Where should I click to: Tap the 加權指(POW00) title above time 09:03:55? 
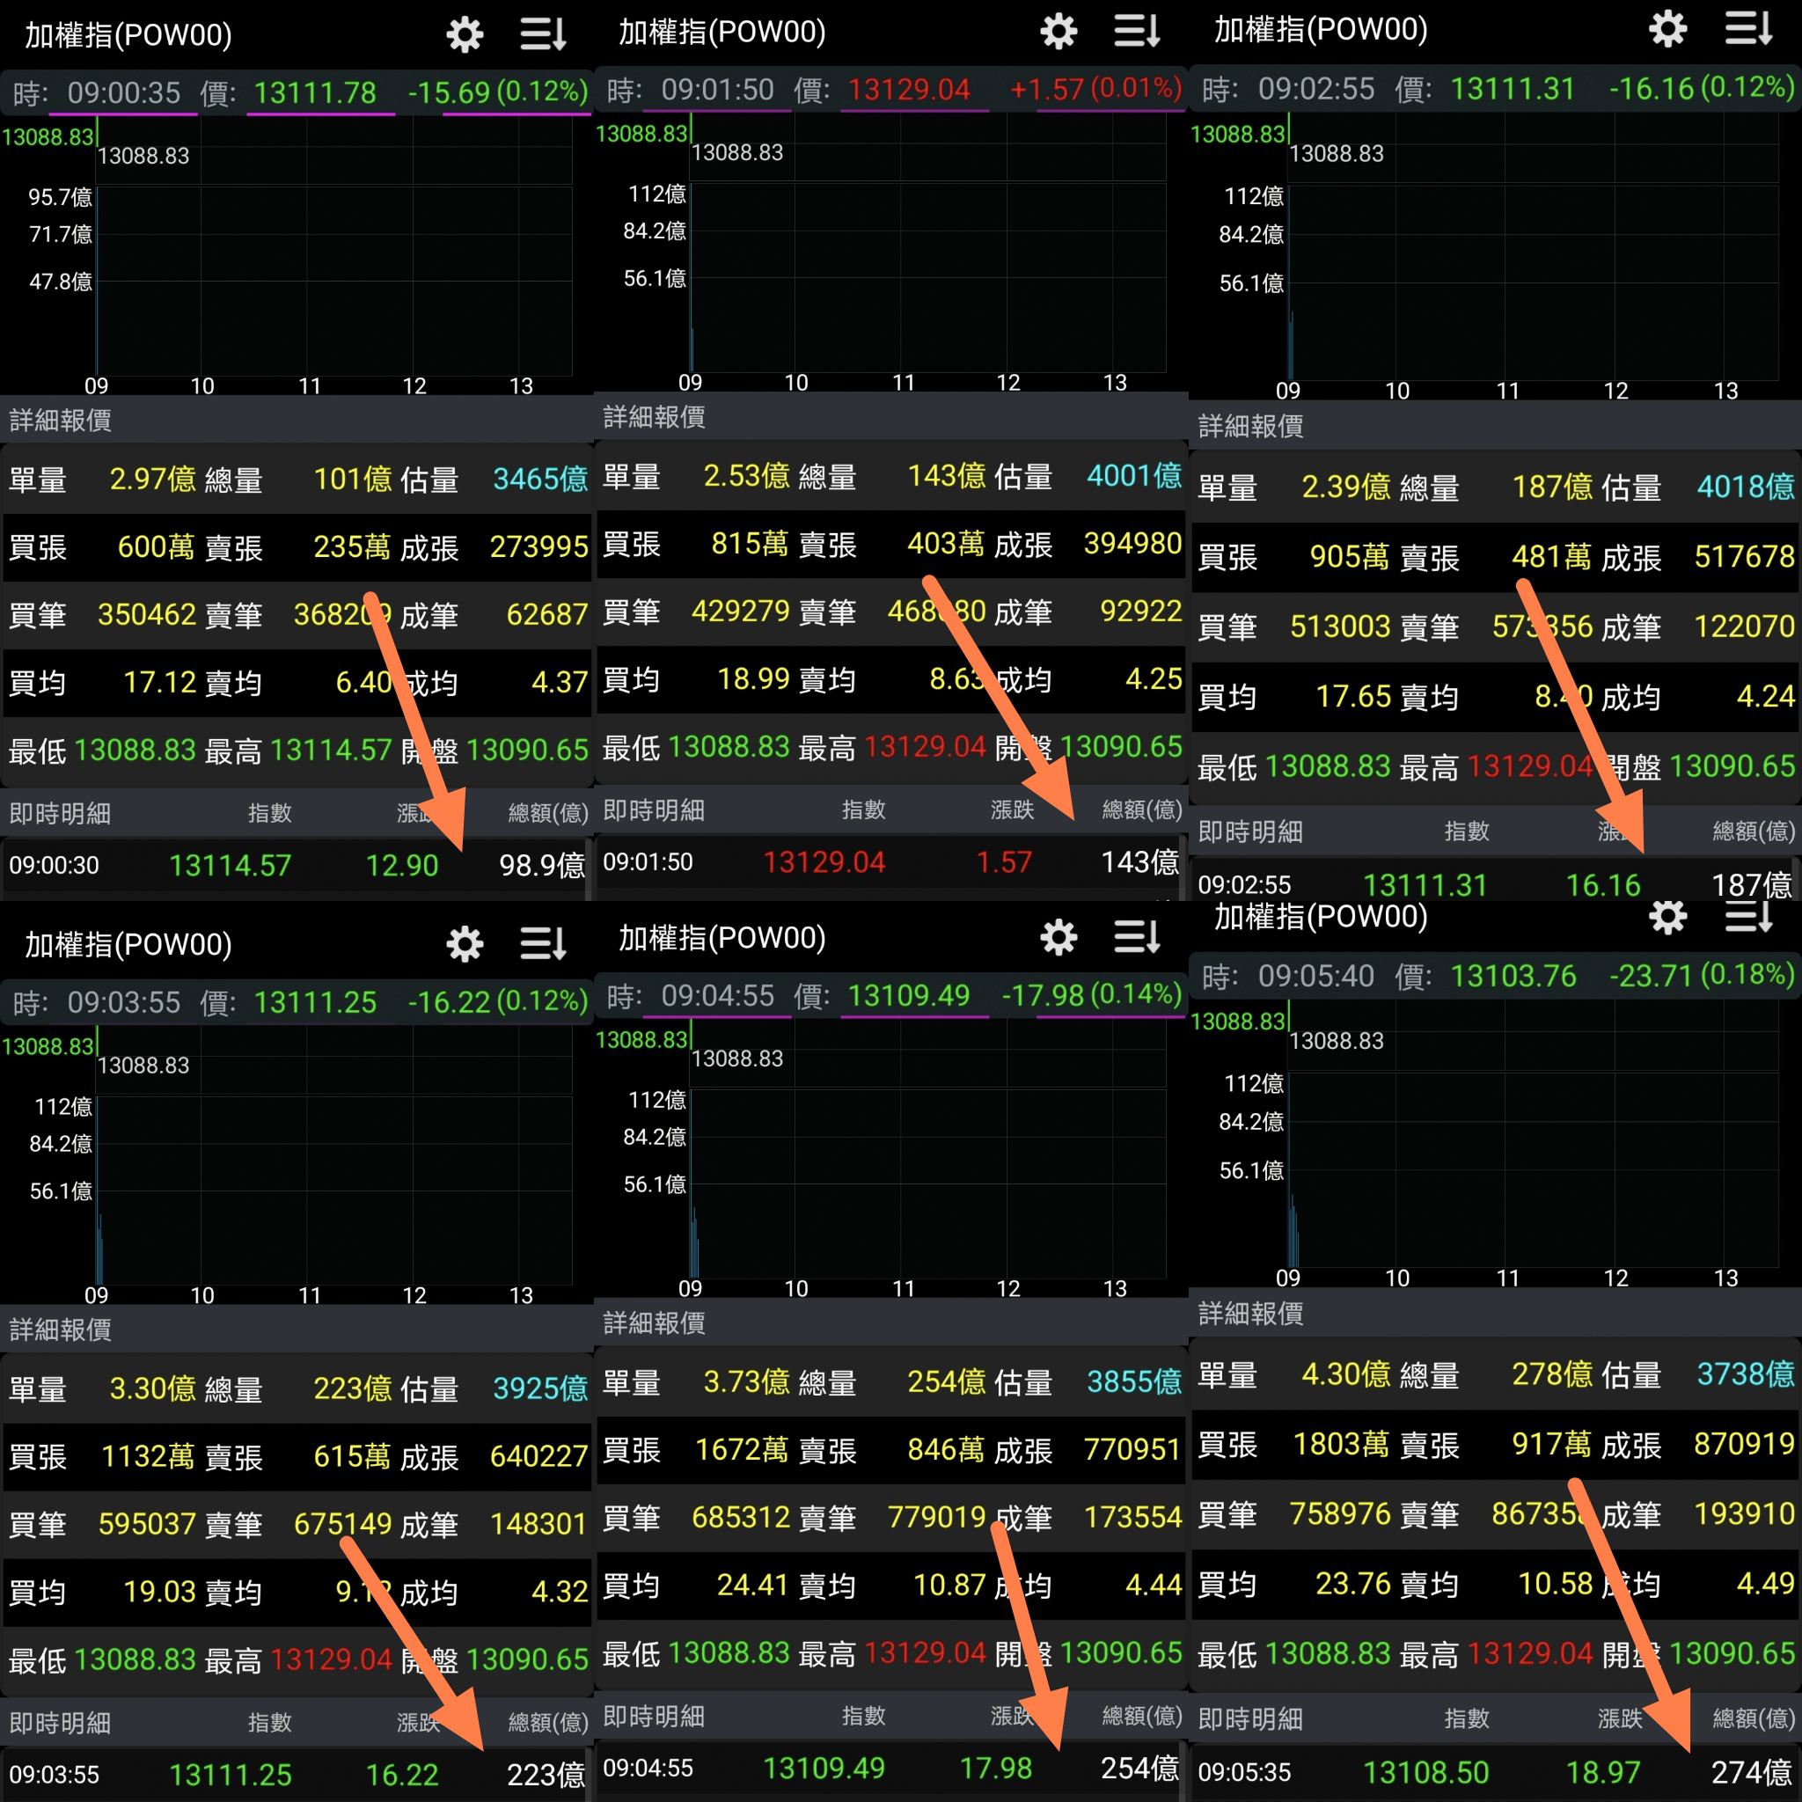coord(128,944)
